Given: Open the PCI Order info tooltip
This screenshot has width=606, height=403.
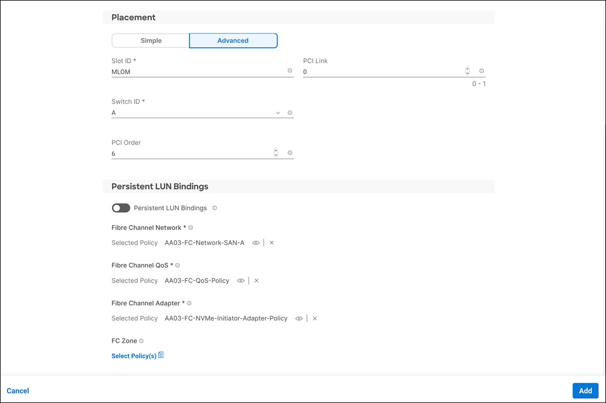Looking at the screenshot, I should [x=289, y=152].
